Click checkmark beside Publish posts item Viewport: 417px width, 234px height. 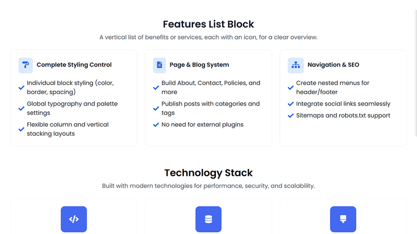[156, 109]
